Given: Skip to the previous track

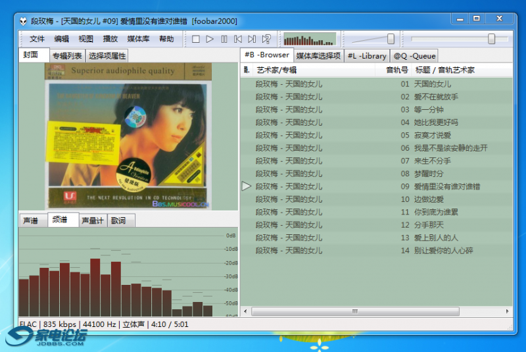Looking at the screenshot, I should tap(238, 39).
